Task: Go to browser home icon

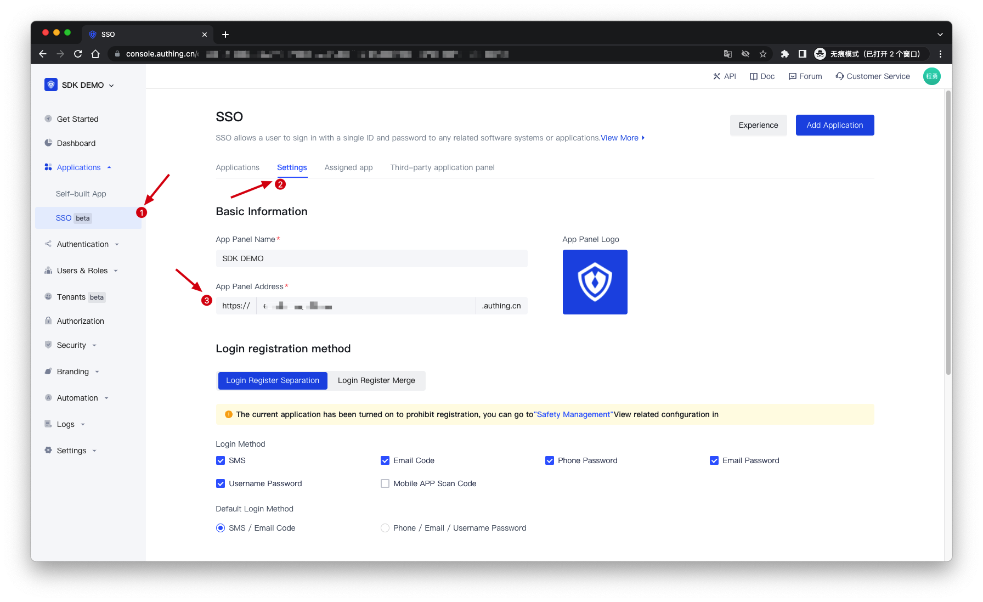Action: [95, 54]
